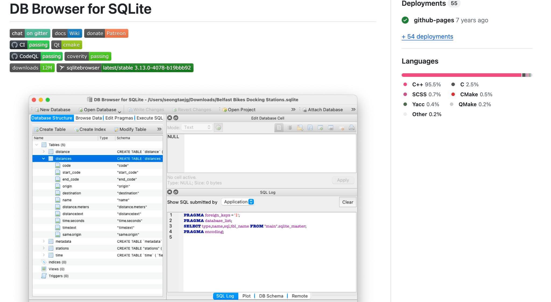
Task: Click the Revert Changes toolbar button
Action: (192, 110)
